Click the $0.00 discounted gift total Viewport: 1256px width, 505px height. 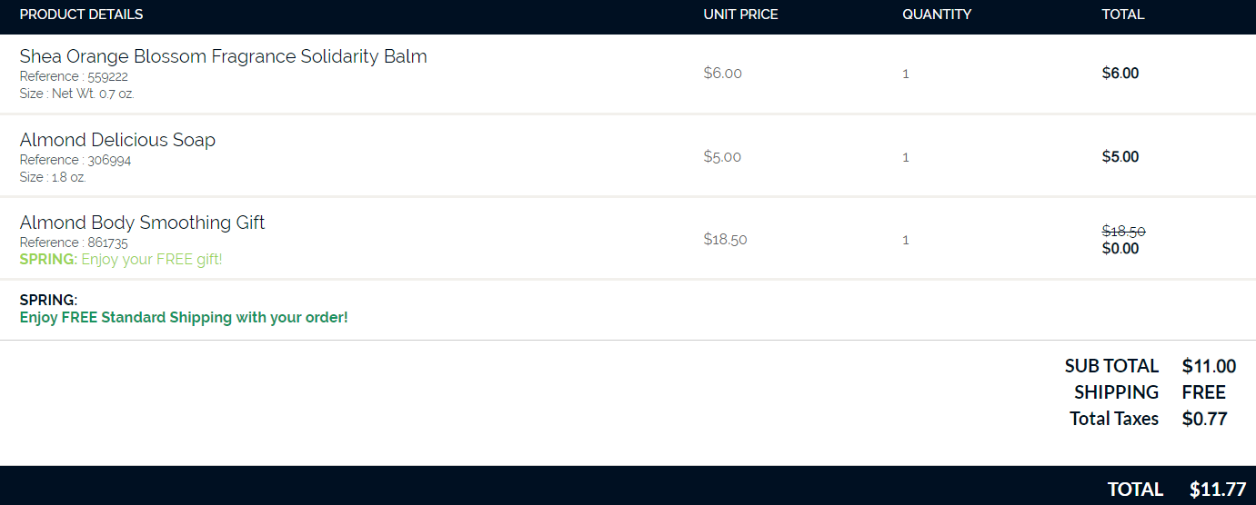pyautogui.click(x=1120, y=249)
